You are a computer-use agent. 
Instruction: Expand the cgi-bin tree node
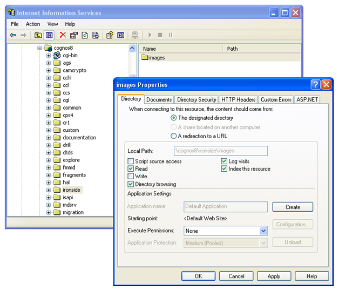49,56
